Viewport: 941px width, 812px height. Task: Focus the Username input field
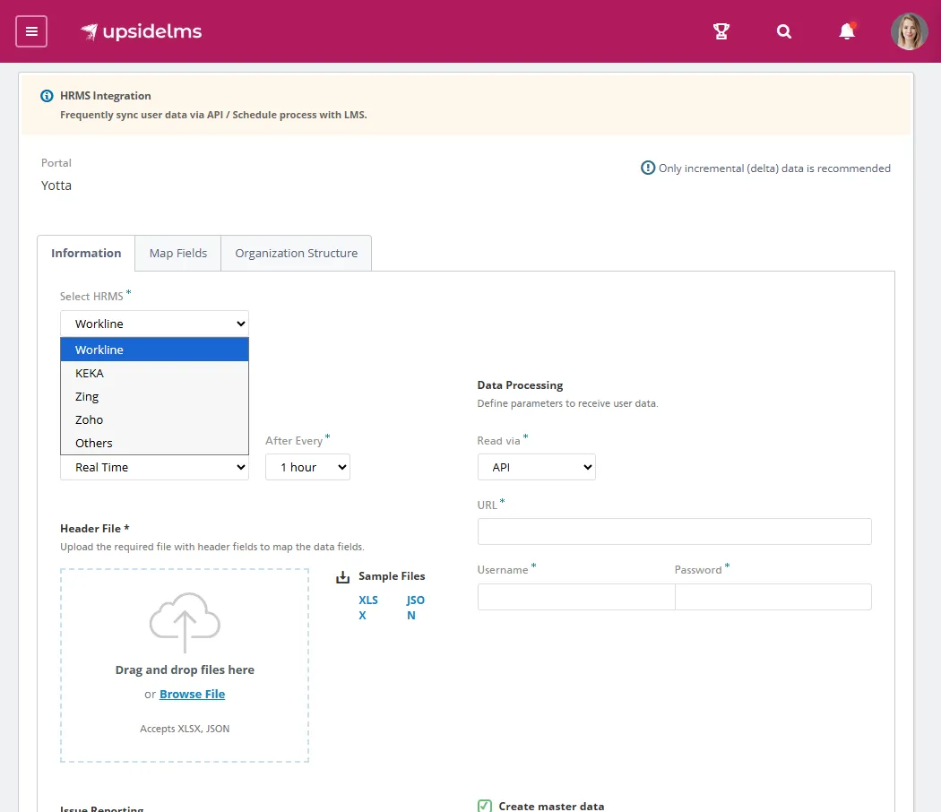click(576, 597)
